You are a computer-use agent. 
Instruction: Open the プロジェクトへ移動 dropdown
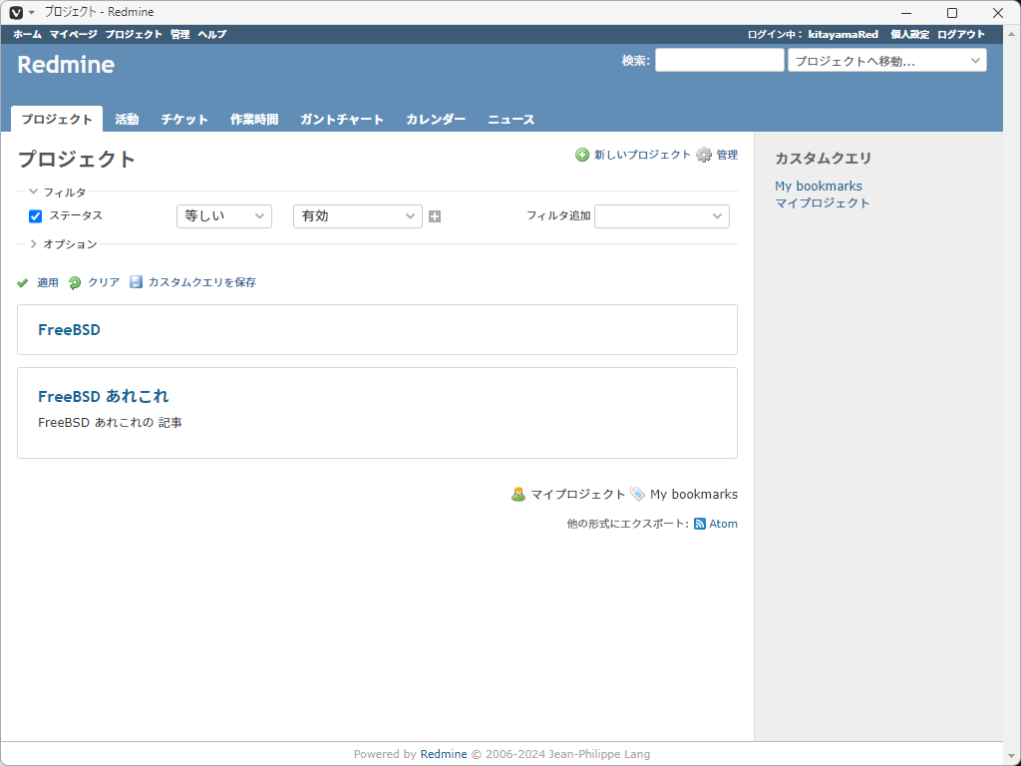pyautogui.click(x=886, y=61)
